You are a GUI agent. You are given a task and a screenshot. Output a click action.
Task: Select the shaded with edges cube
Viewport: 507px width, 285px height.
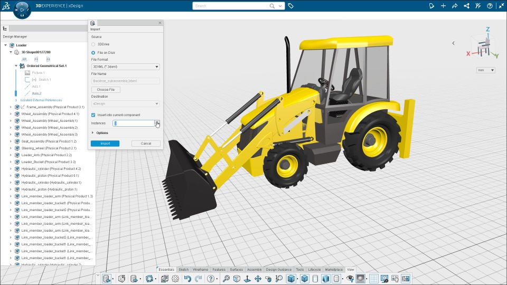305,279
